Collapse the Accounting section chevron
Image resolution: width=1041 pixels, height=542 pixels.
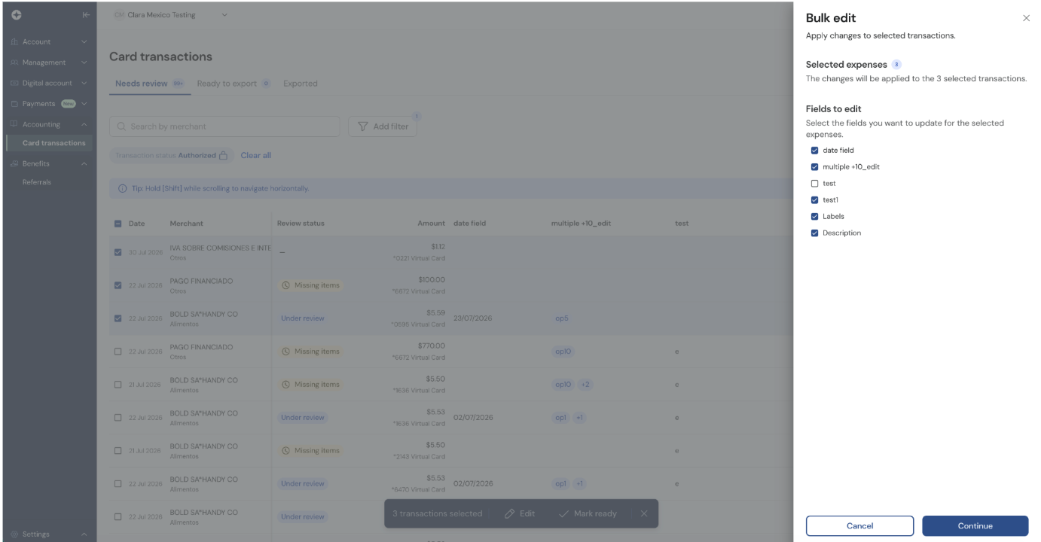point(84,124)
